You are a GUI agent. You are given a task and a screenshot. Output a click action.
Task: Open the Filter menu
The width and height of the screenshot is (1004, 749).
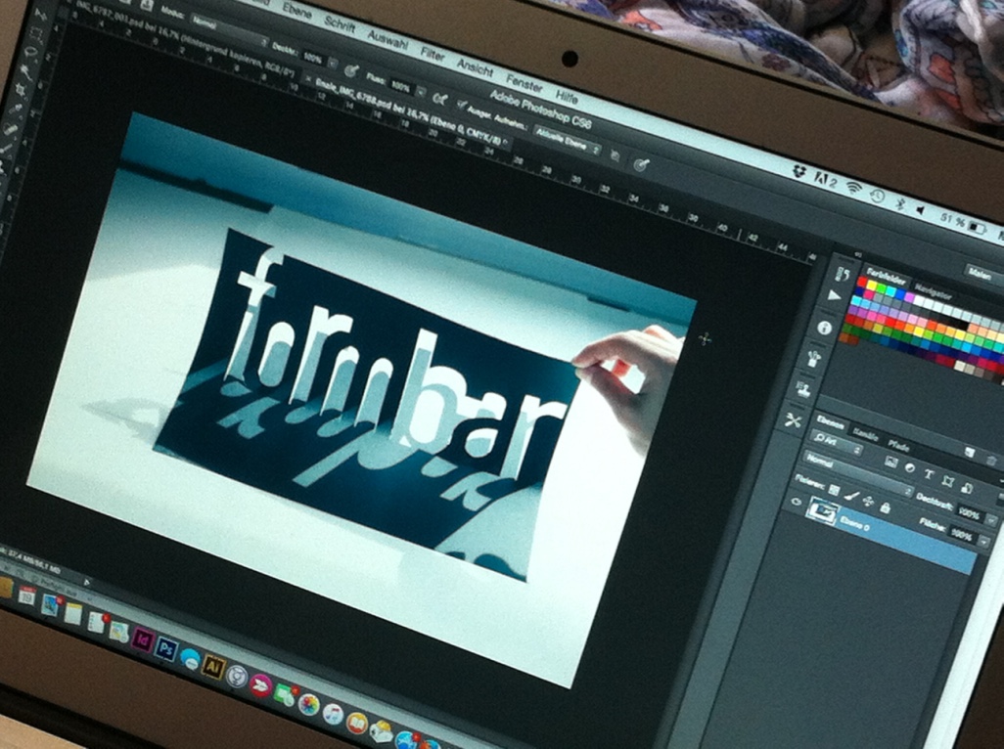[433, 52]
